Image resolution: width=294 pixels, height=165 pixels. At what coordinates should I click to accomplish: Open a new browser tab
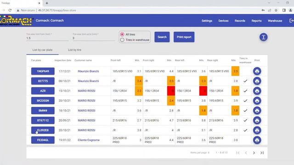[47, 3]
